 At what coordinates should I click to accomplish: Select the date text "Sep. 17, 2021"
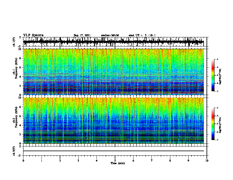pyautogui.click(x=82, y=35)
